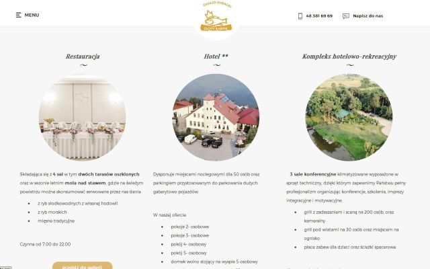This screenshot has height=269, width=430.
Task: Open the hamburger menu icon
Action: 18,15
